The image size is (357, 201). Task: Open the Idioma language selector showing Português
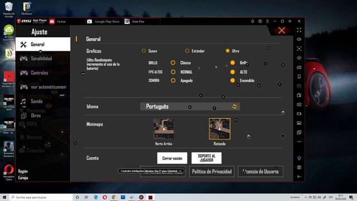(190, 107)
